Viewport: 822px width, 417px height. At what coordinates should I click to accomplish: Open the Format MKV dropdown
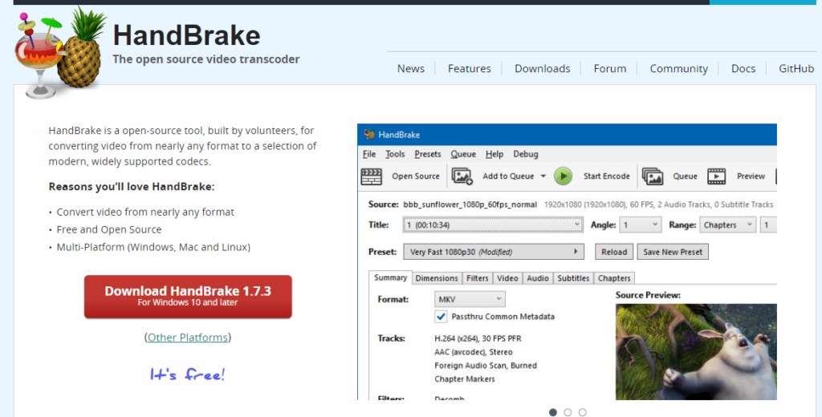470,299
